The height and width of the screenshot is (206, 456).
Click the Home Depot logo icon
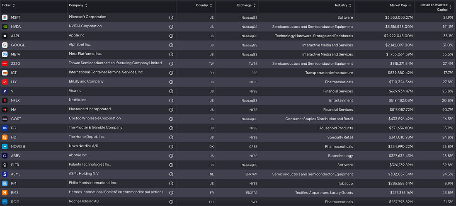pyautogui.click(x=5, y=137)
